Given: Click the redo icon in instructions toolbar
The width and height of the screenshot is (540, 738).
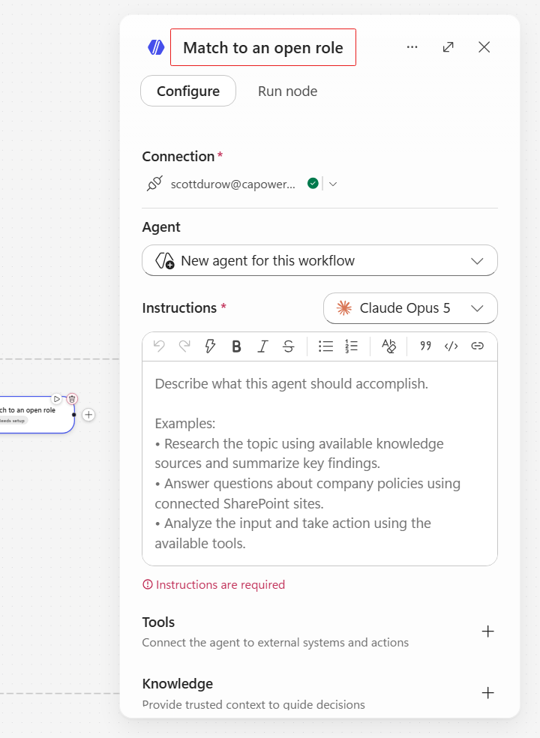Looking at the screenshot, I should [184, 346].
